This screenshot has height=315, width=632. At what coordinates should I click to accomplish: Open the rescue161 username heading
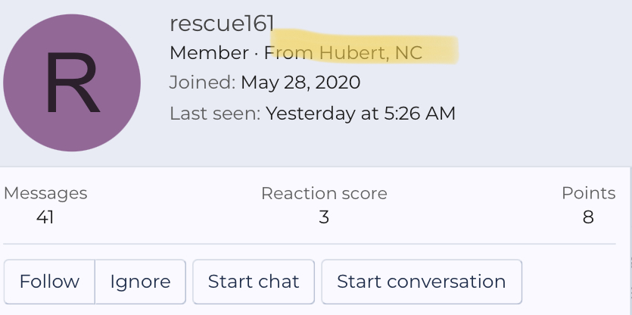click(x=222, y=23)
